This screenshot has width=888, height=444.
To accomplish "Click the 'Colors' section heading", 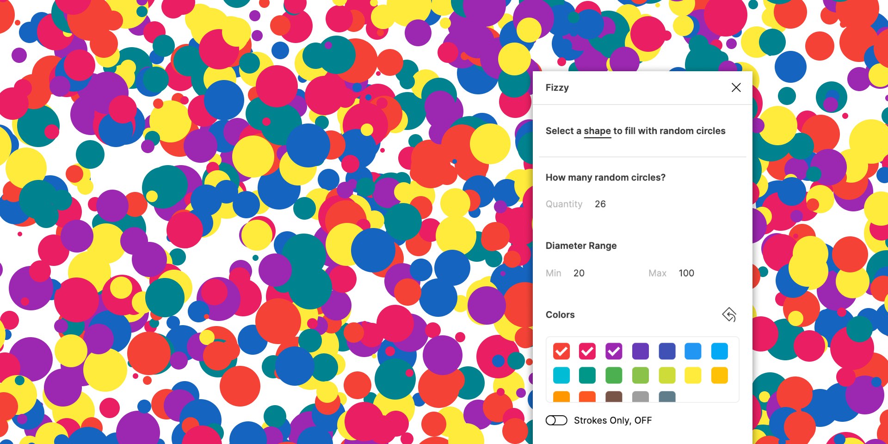I will (560, 314).
